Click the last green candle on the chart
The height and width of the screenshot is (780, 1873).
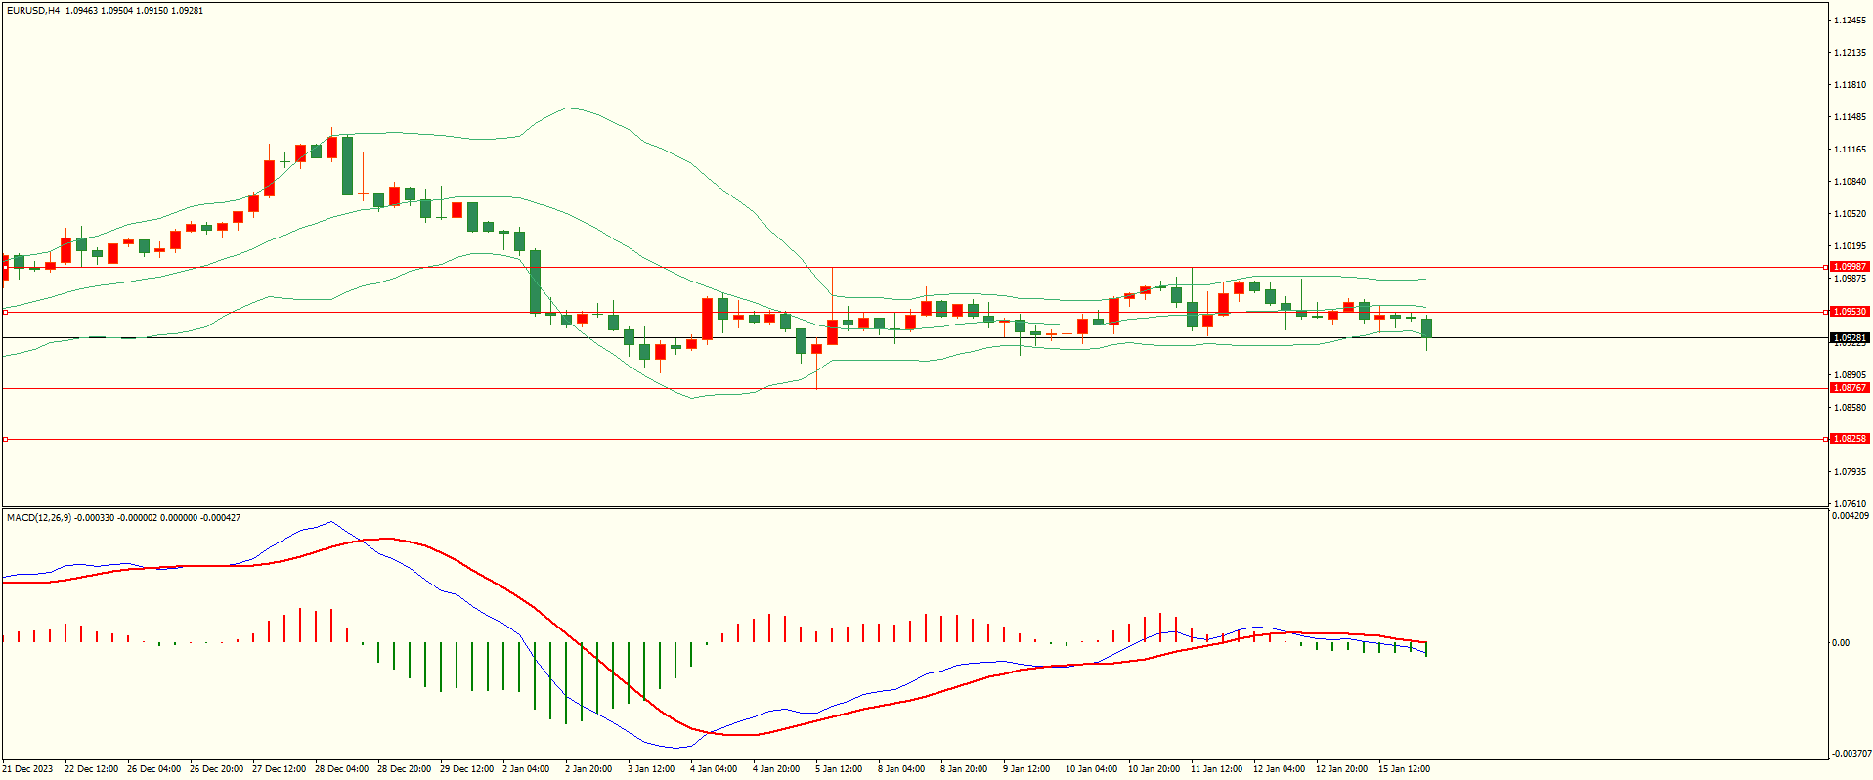pyautogui.click(x=1426, y=328)
